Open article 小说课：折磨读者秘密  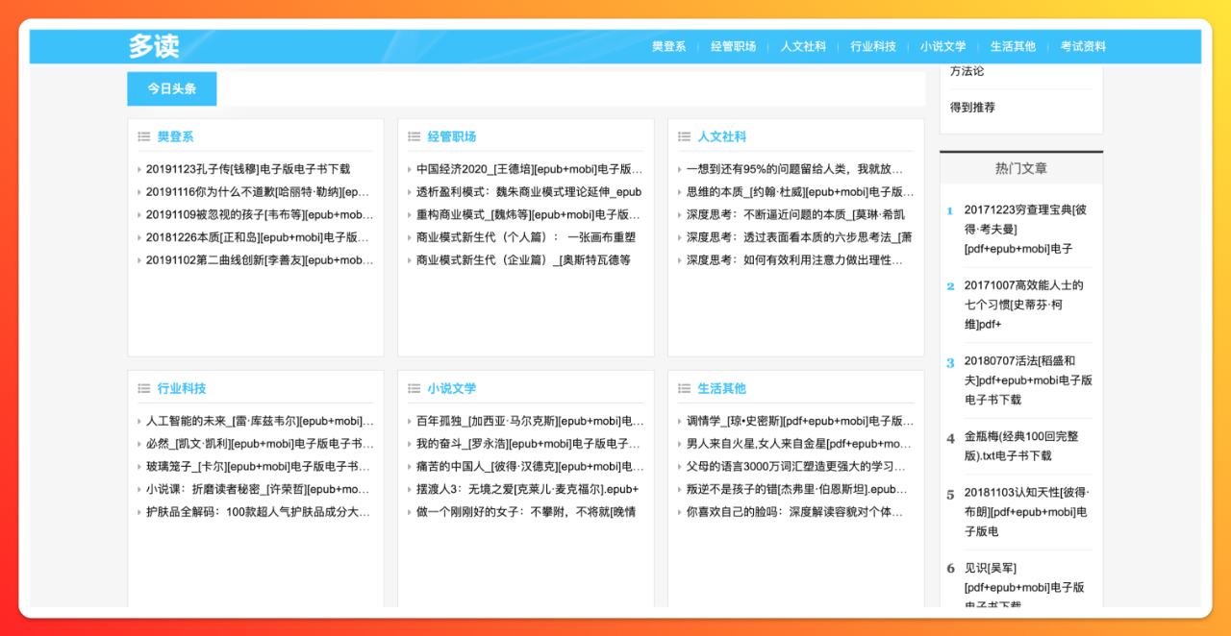pos(258,489)
